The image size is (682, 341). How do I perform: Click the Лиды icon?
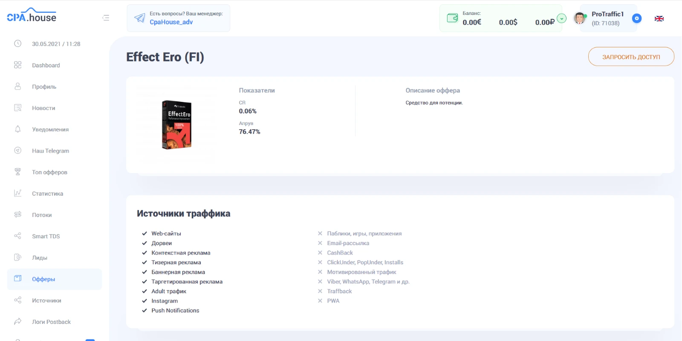tap(17, 257)
